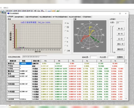The image size is (134, 108).
Task: Click the 起始位置 input field
Action: click(x=94, y=57)
